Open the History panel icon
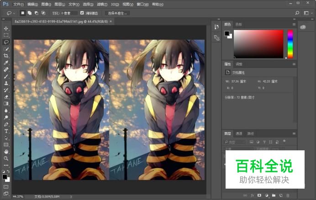This screenshot has width=316, height=200. [x=216, y=27]
